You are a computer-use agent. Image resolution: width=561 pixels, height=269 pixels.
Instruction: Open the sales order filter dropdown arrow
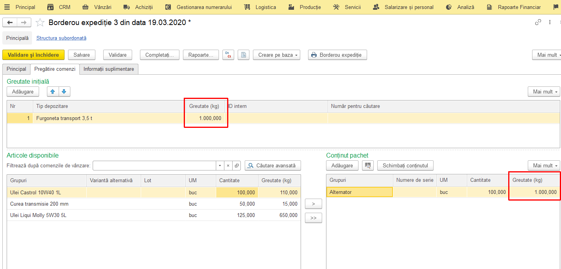220,166
